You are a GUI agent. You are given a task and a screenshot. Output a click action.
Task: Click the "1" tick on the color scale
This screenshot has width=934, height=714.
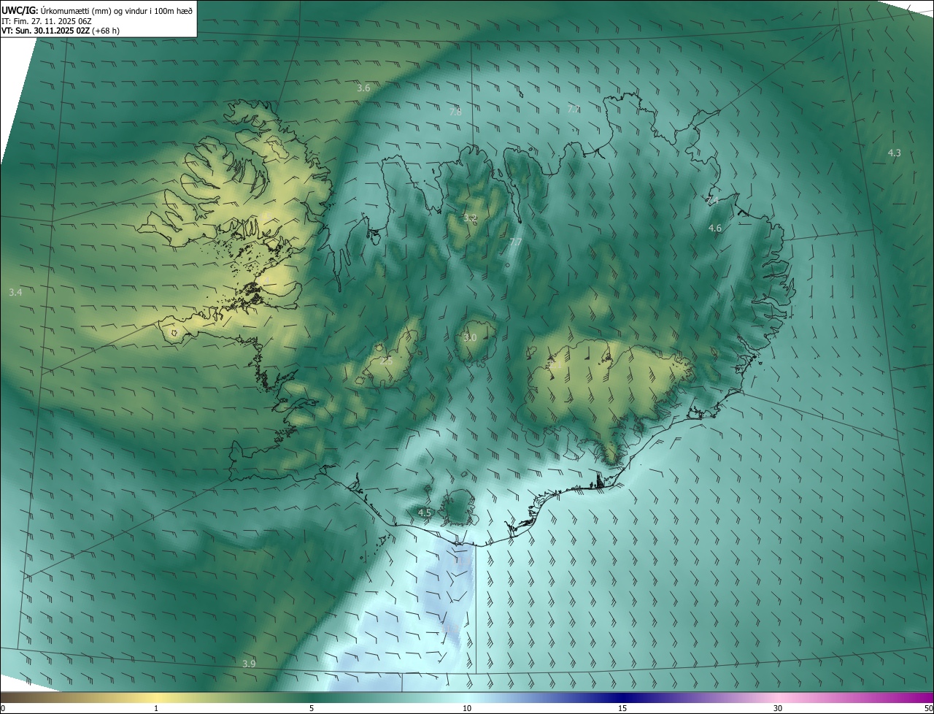pos(156,708)
